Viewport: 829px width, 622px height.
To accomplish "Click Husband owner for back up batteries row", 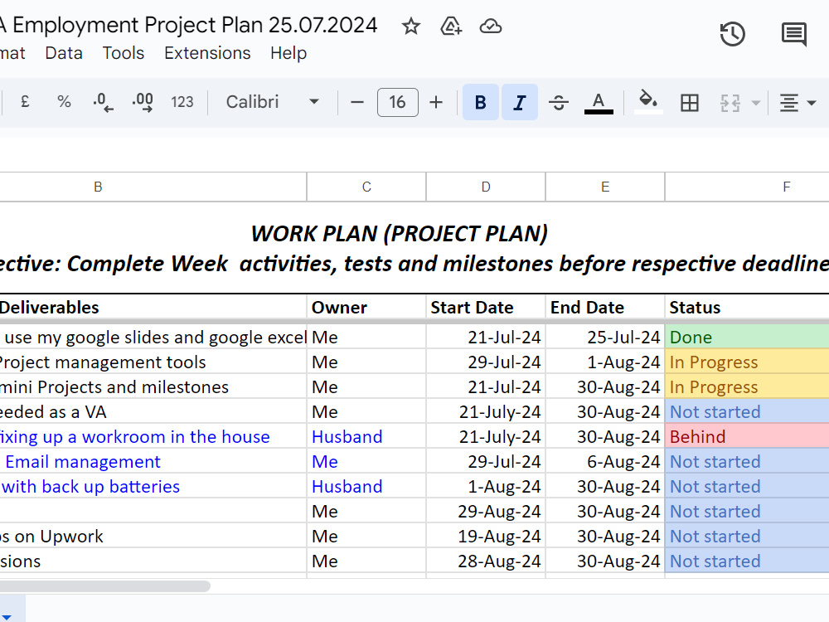I will (x=366, y=486).
